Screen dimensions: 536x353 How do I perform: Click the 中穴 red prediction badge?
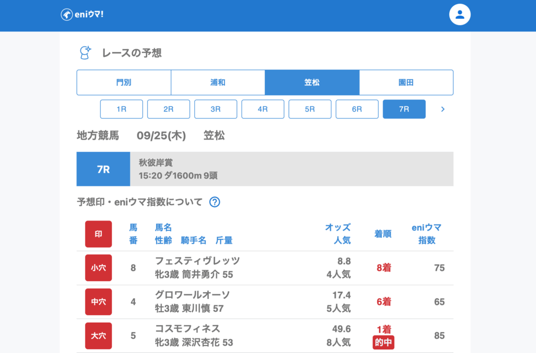(x=98, y=302)
